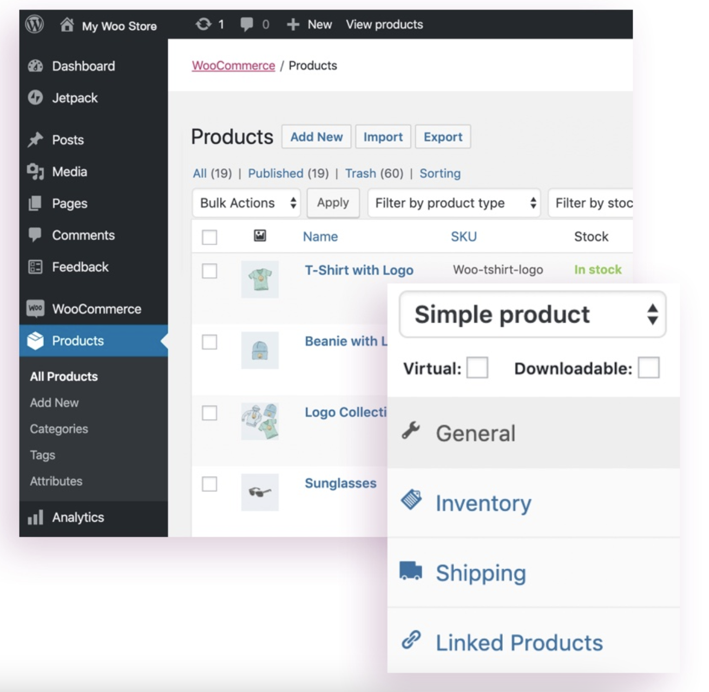Click the Logo Collection thumbnail

point(260,421)
